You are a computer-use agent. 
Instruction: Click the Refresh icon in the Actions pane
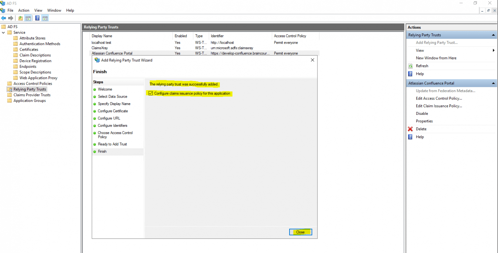[410, 66]
